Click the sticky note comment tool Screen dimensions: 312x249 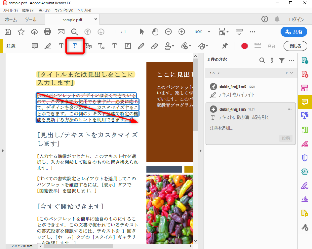35,46
